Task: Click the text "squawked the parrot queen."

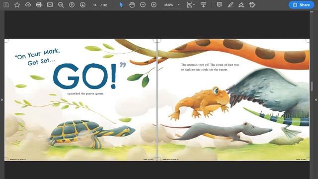Action: pyautogui.click(x=85, y=93)
